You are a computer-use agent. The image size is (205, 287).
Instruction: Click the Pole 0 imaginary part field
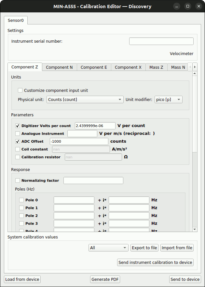(x=129, y=200)
